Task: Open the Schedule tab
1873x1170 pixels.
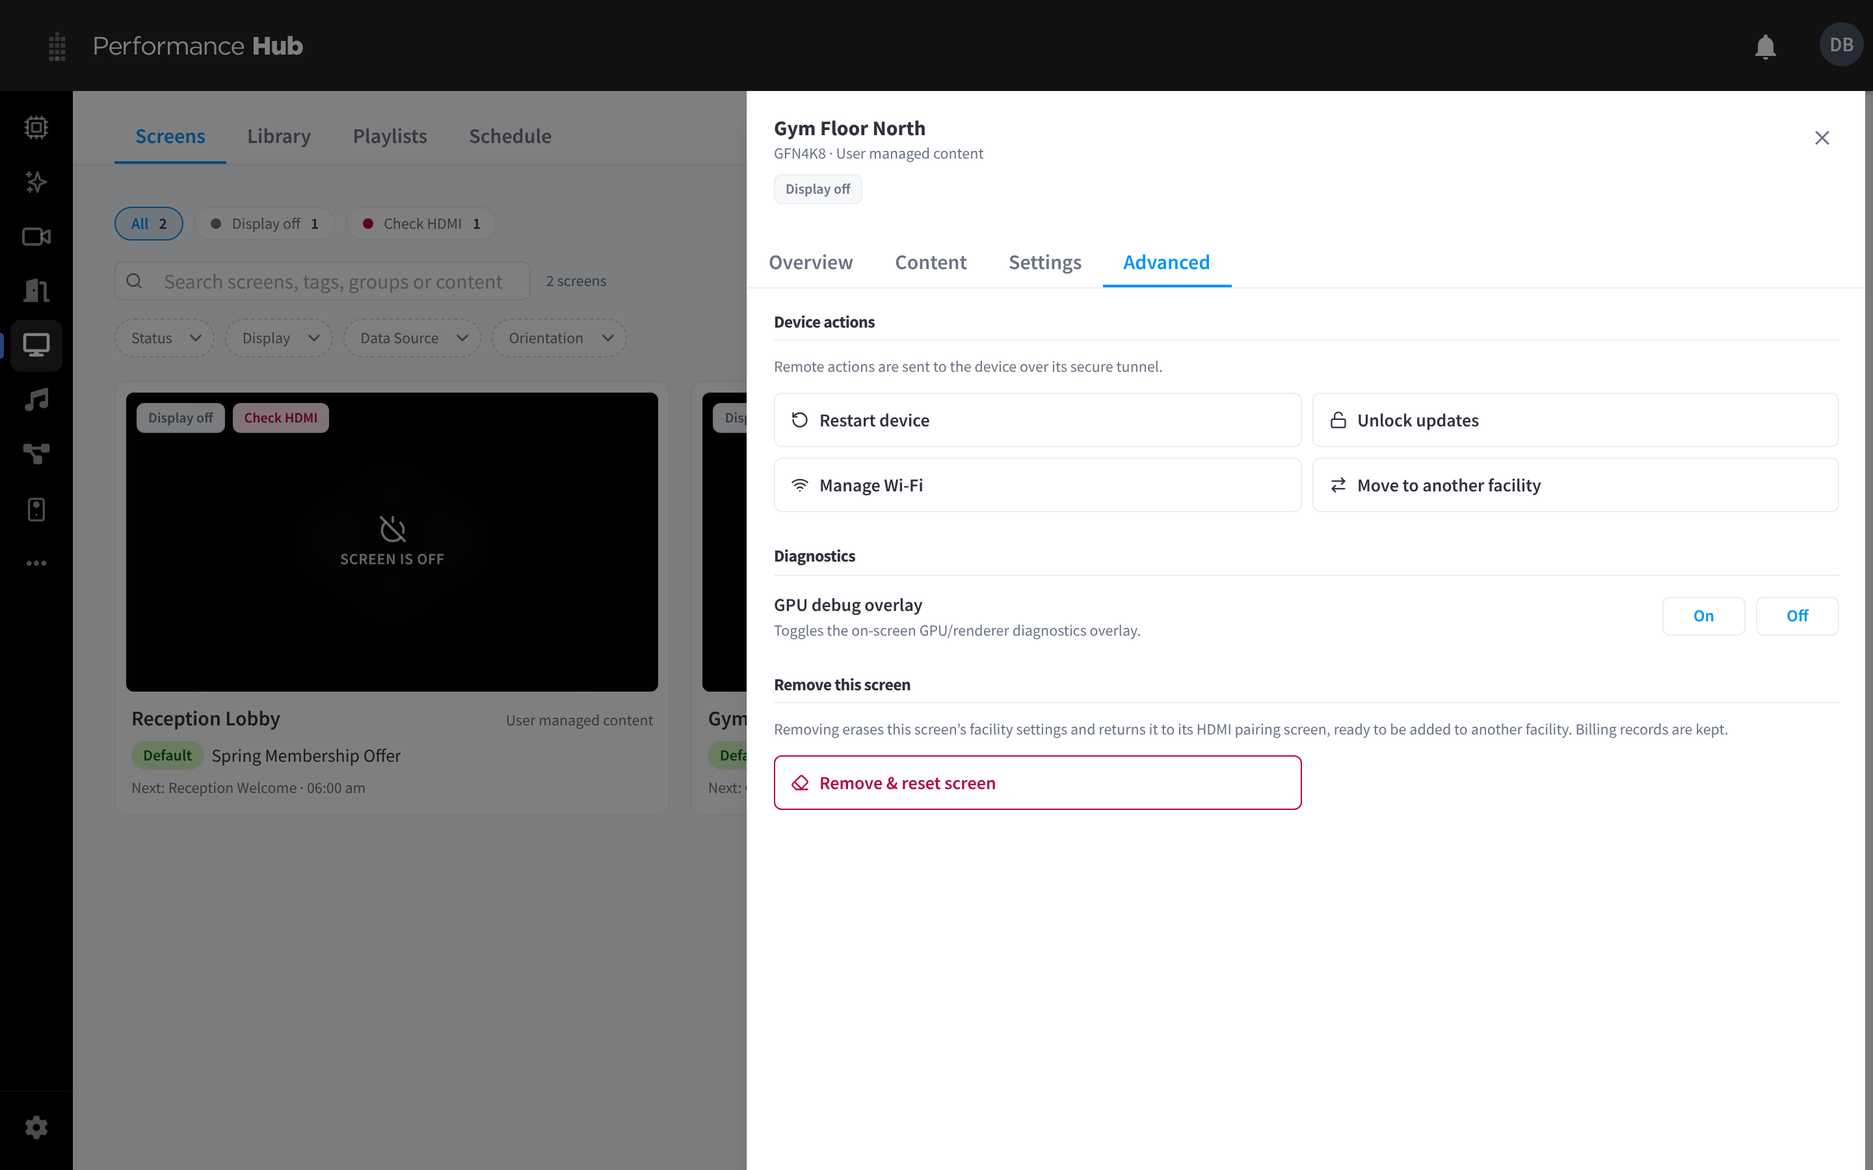Action: (x=510, y=136)
